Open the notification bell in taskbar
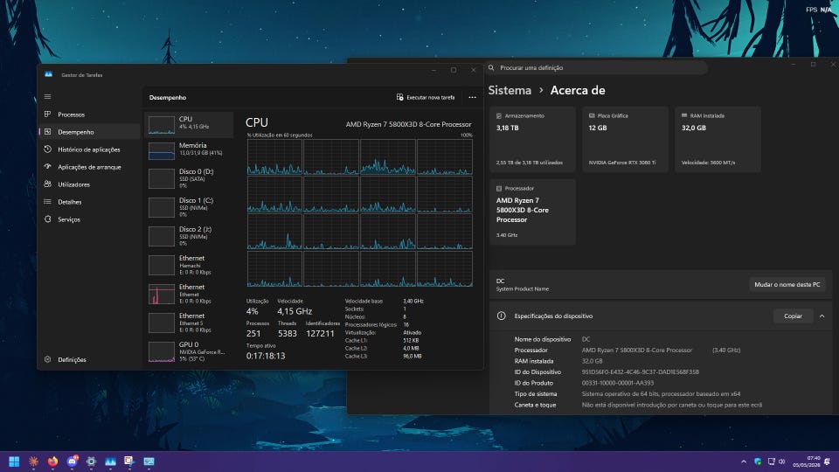The image size is (839, 472). click(828, 462)
